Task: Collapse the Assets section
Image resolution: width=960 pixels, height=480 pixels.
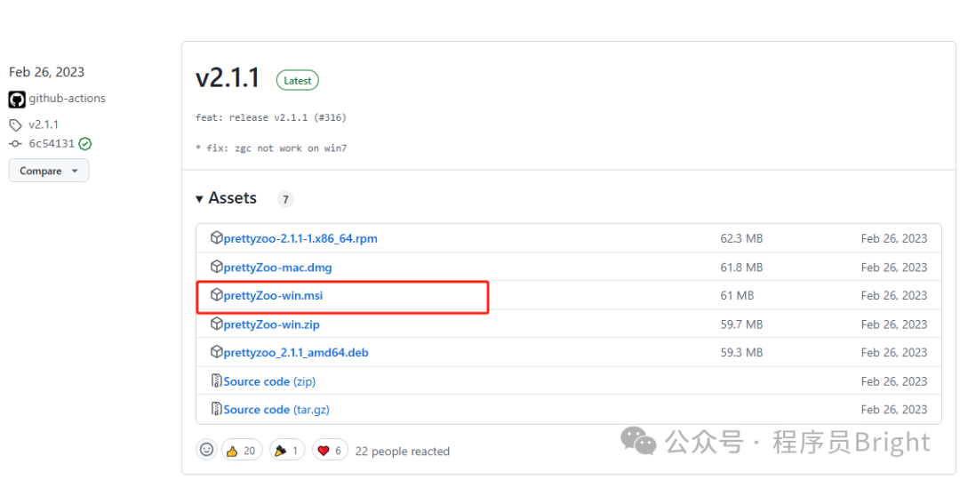Action: point(227,198)
